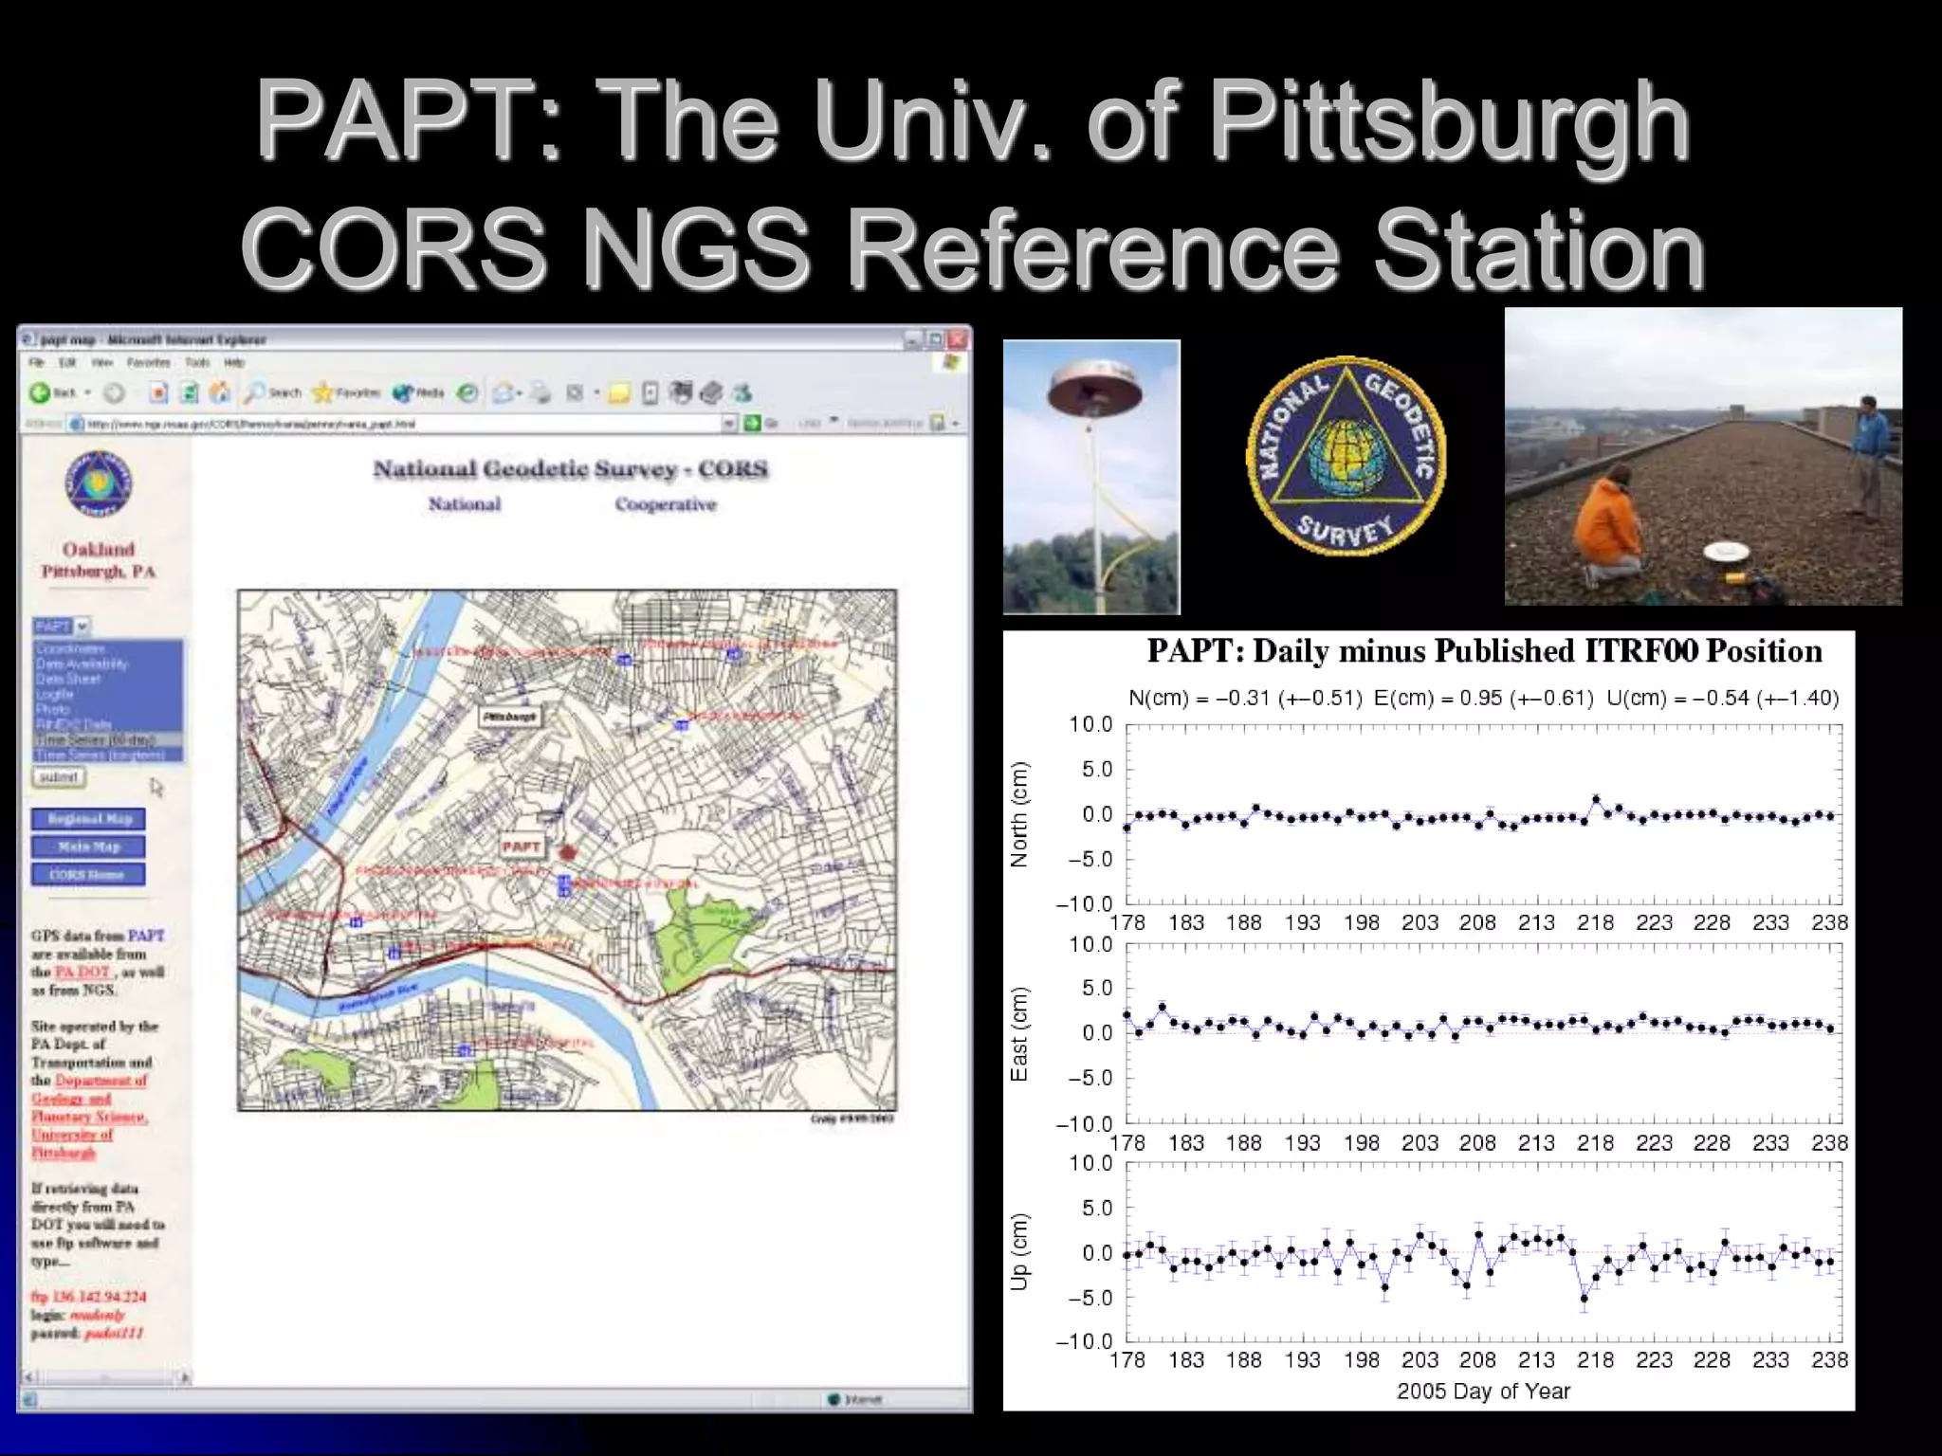Click the Print printer icon

(x=540, y=392)
